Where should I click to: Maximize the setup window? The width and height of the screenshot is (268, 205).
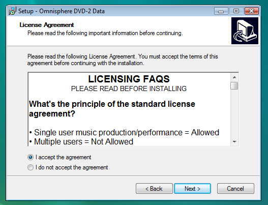pos(236,11)
